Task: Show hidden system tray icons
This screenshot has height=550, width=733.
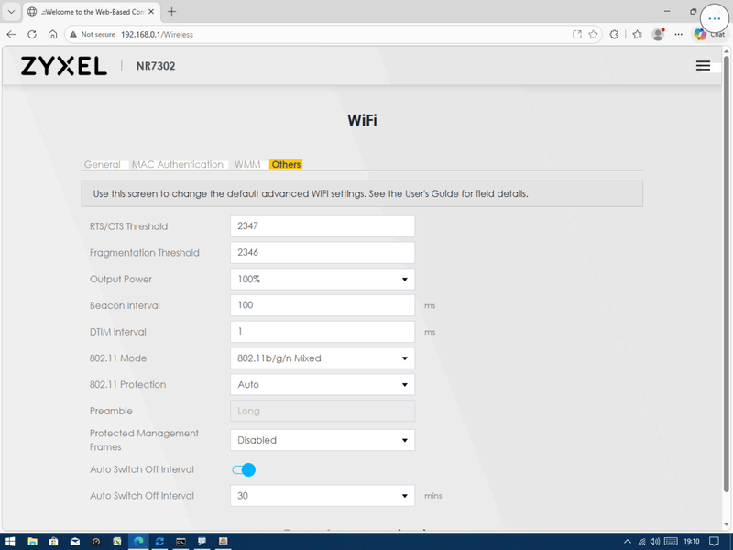Action: 628,541
